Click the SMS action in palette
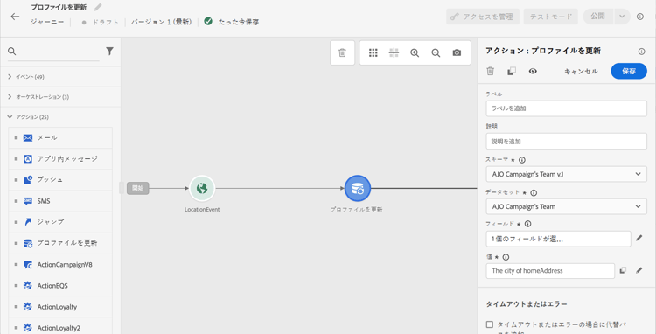The height and width of the screenshot is (334, 656). point(60,201)
